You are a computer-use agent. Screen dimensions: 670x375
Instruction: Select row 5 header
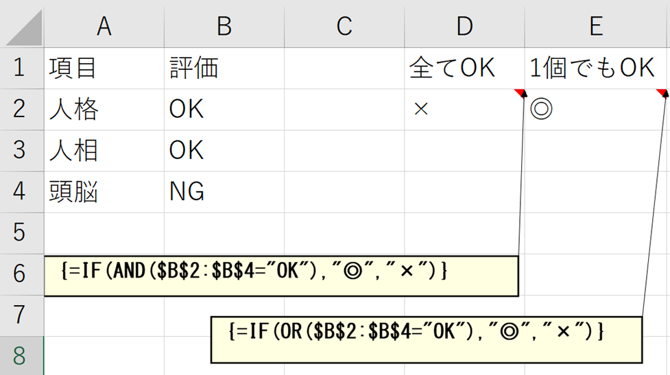(x=21, y=232)
